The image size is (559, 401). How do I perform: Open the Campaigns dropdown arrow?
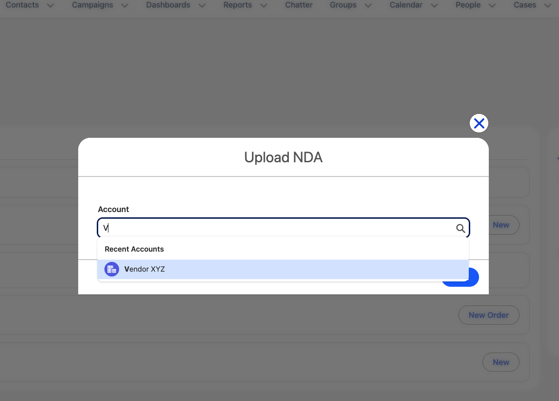(125, 5)
